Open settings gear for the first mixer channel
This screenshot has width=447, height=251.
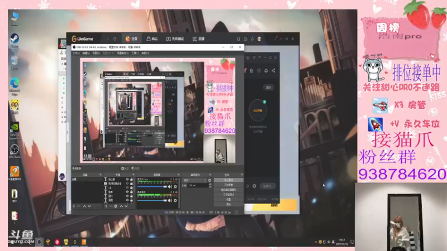(x=175, y=187)
